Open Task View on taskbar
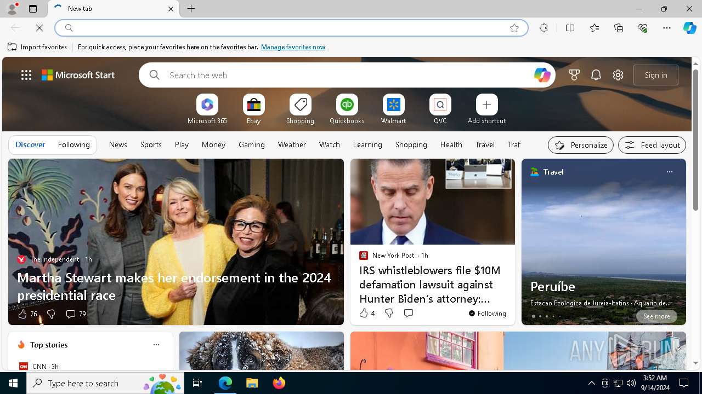The image size is (702, 394). pos(197,383)
